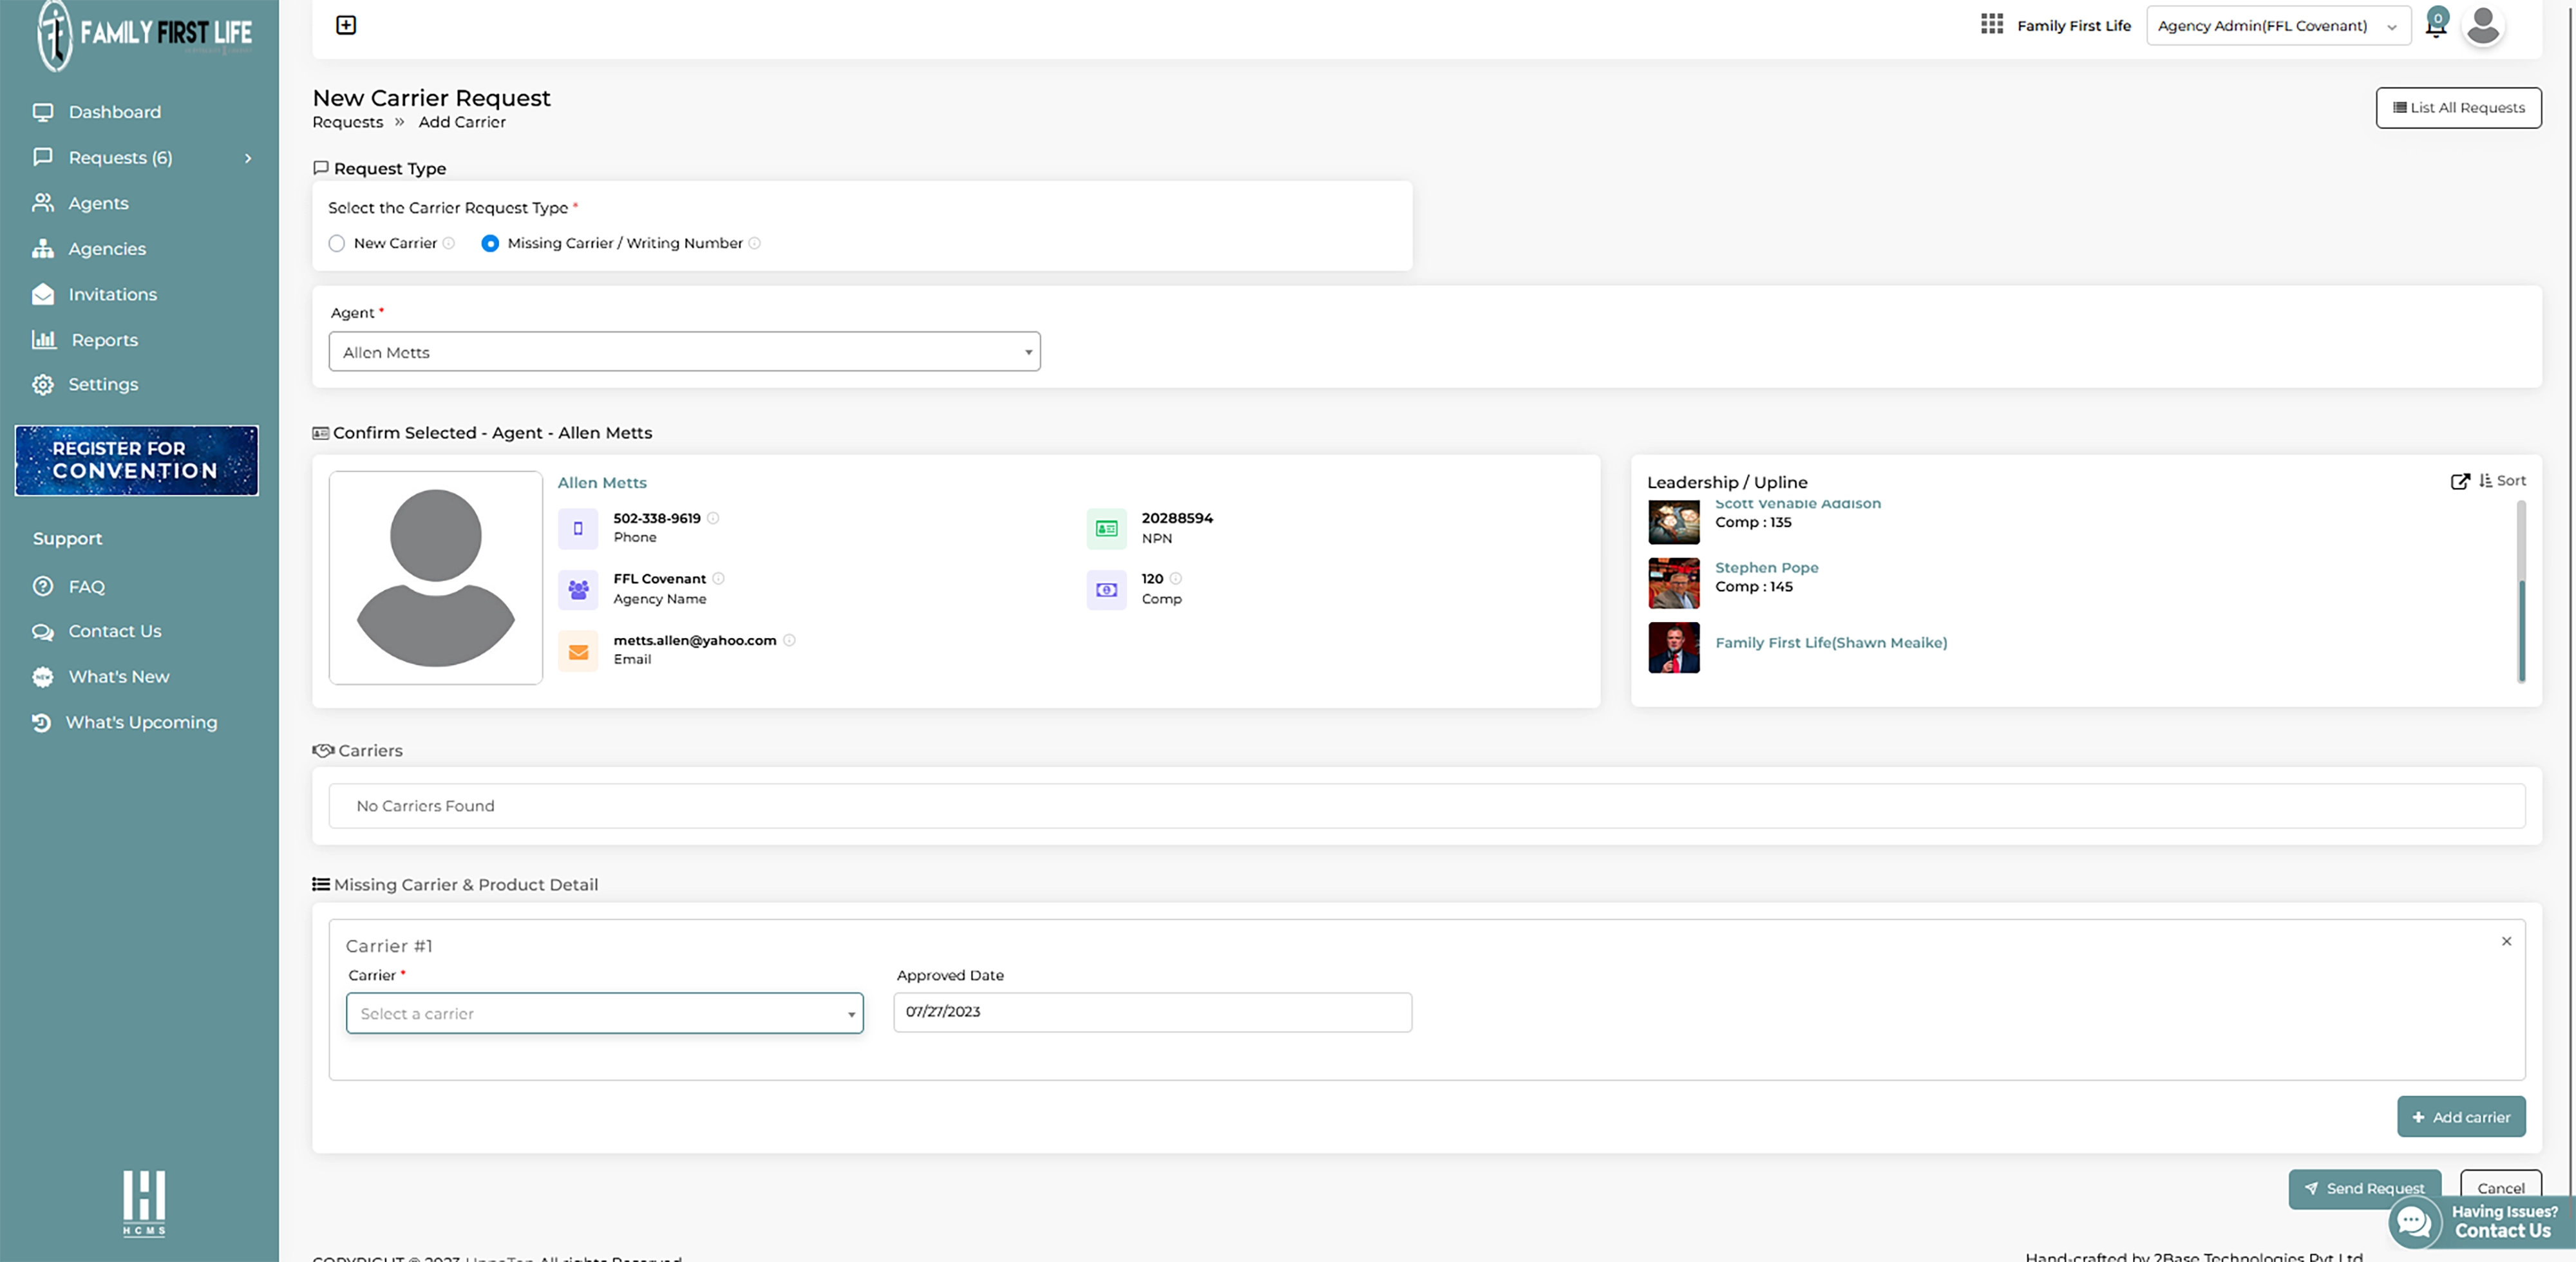Open upline in new window icon
The width and height of the screenshot is (2576, 1262).
[2460, 481]
